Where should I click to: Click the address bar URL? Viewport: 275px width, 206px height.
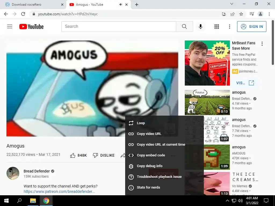68,14
